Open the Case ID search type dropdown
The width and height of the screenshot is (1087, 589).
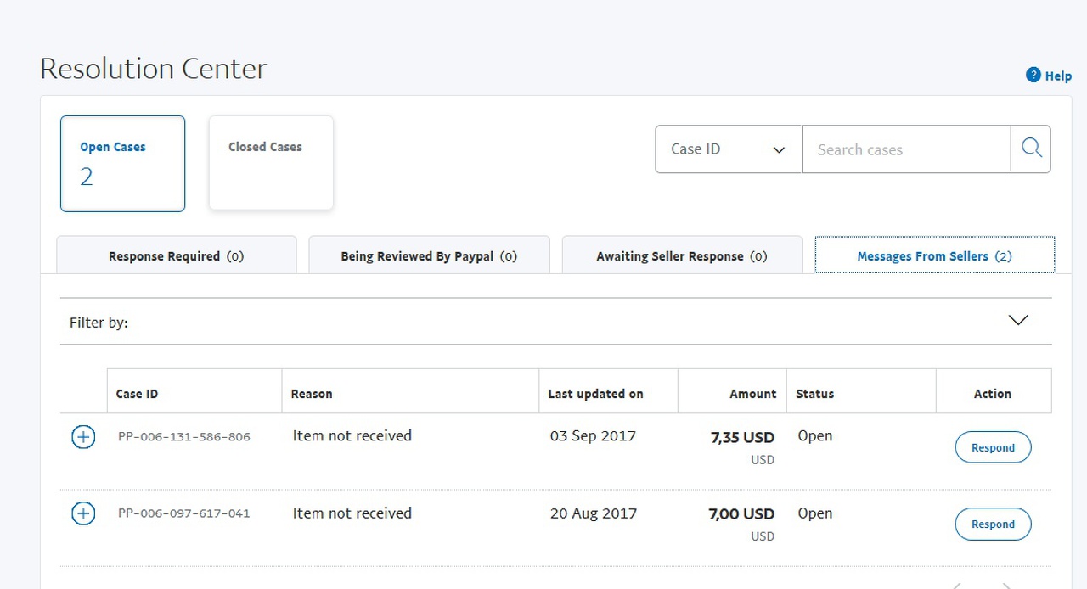pos(729,149)
